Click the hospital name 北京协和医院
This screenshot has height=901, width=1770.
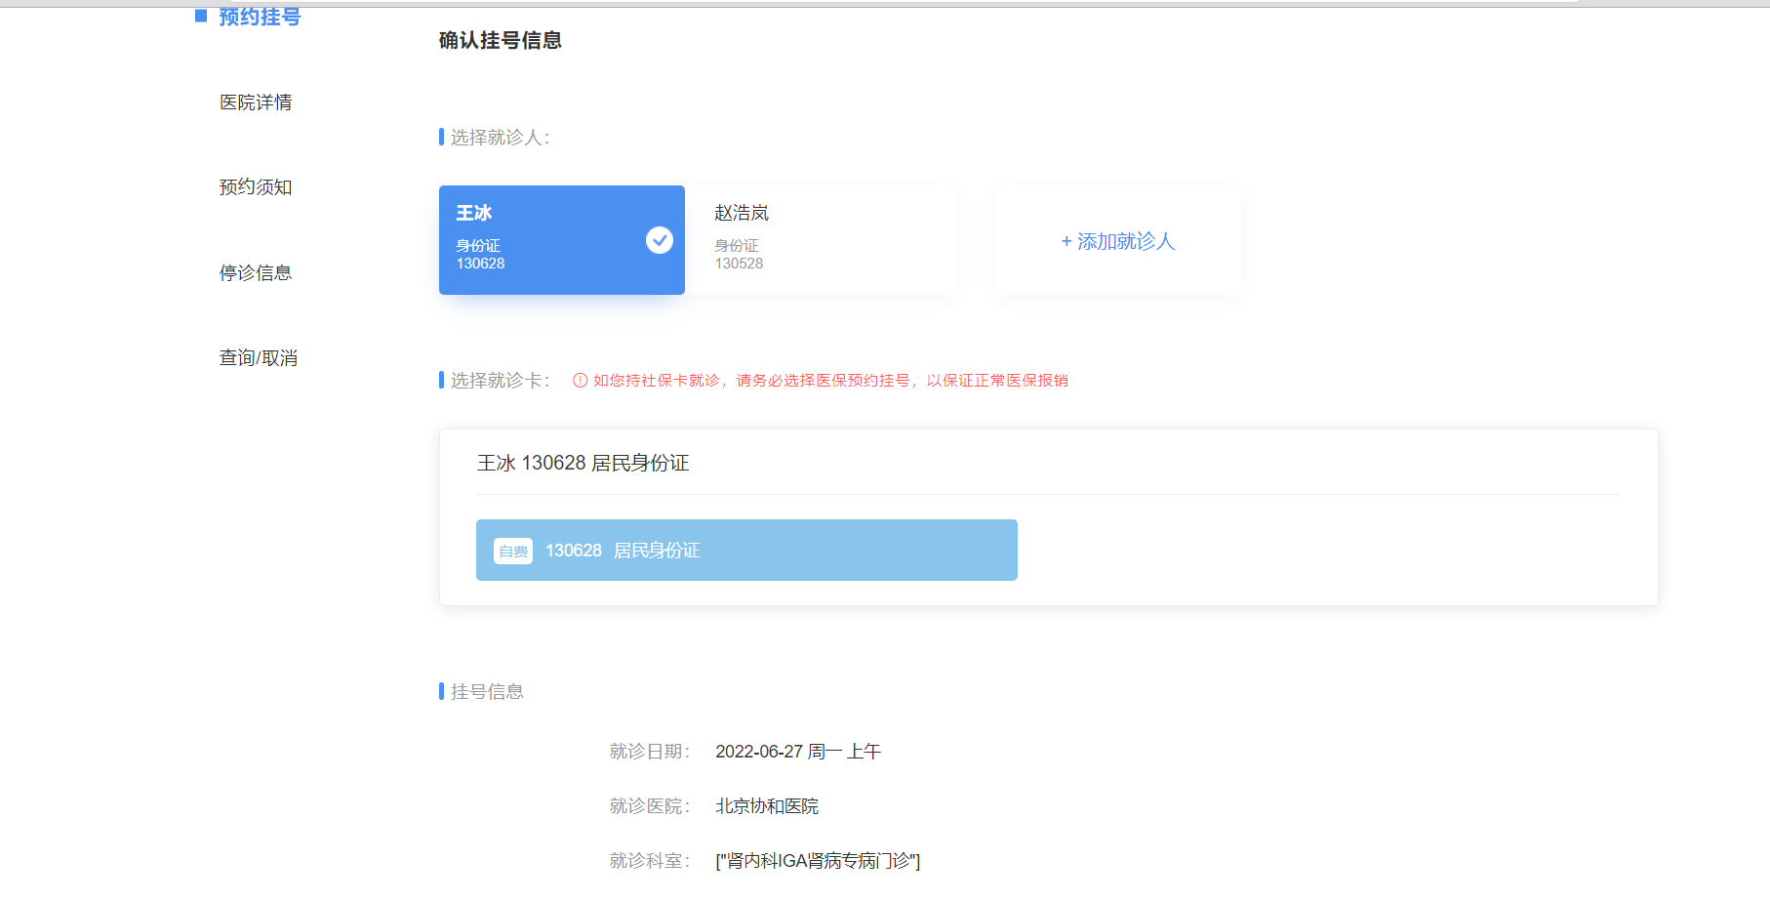(x=767, y=806)
